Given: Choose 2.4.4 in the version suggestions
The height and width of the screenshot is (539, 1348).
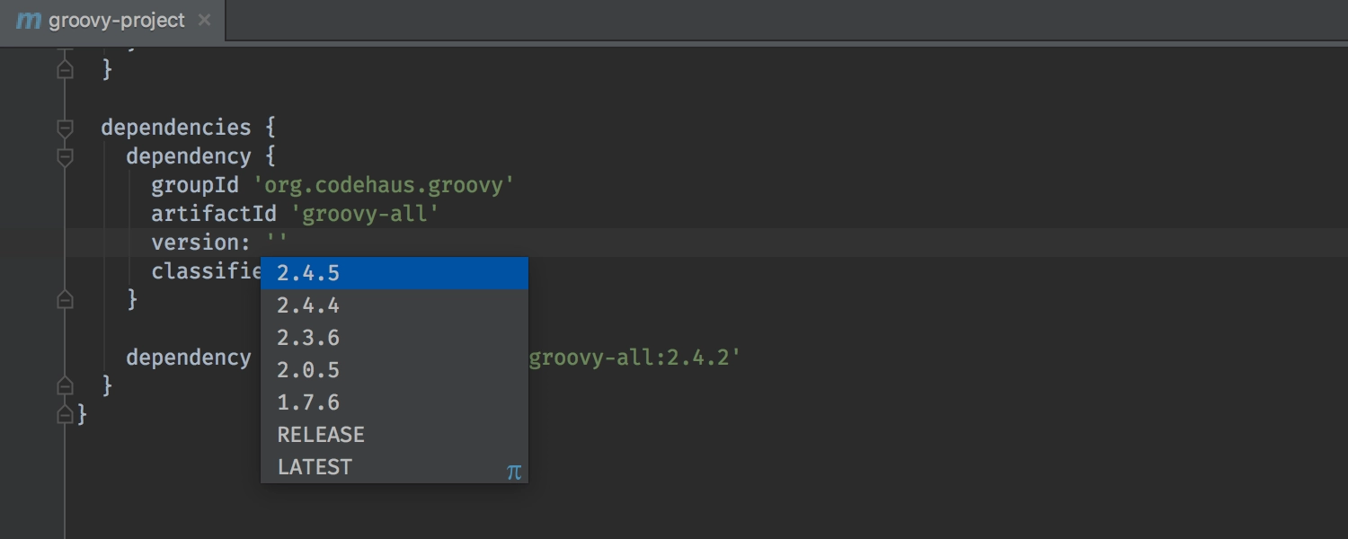Looking at the screenshot, I should point(308,305).
